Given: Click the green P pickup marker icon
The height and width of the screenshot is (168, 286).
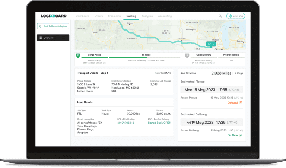Looking at the screenshot, I should 78,56.
